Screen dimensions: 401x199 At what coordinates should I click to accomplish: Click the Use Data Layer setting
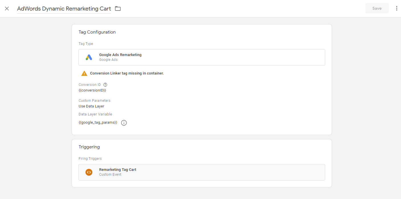(x=91, y=106)
